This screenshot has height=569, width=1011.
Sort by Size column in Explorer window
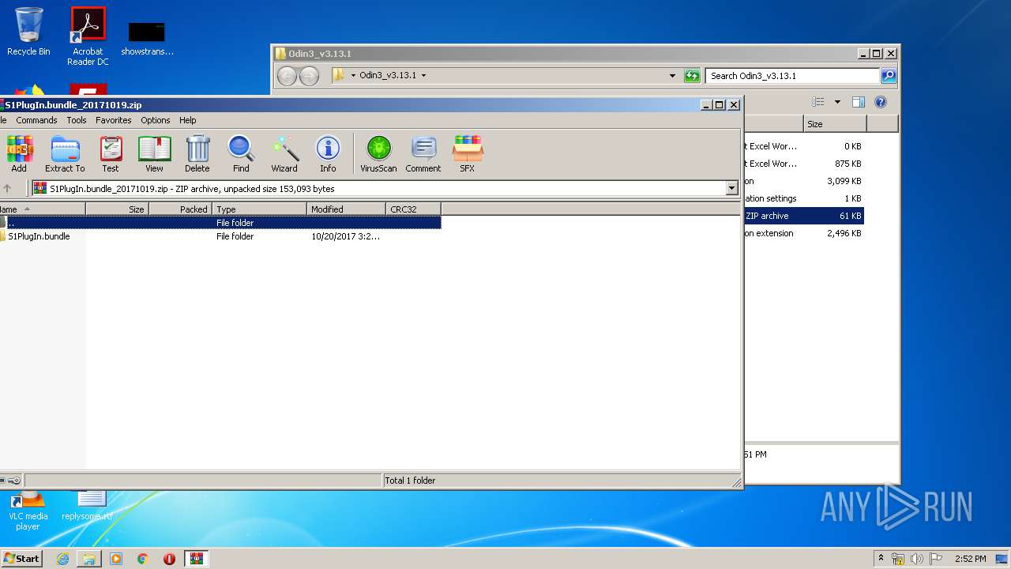pyautogui.click(x=835, y=124)
